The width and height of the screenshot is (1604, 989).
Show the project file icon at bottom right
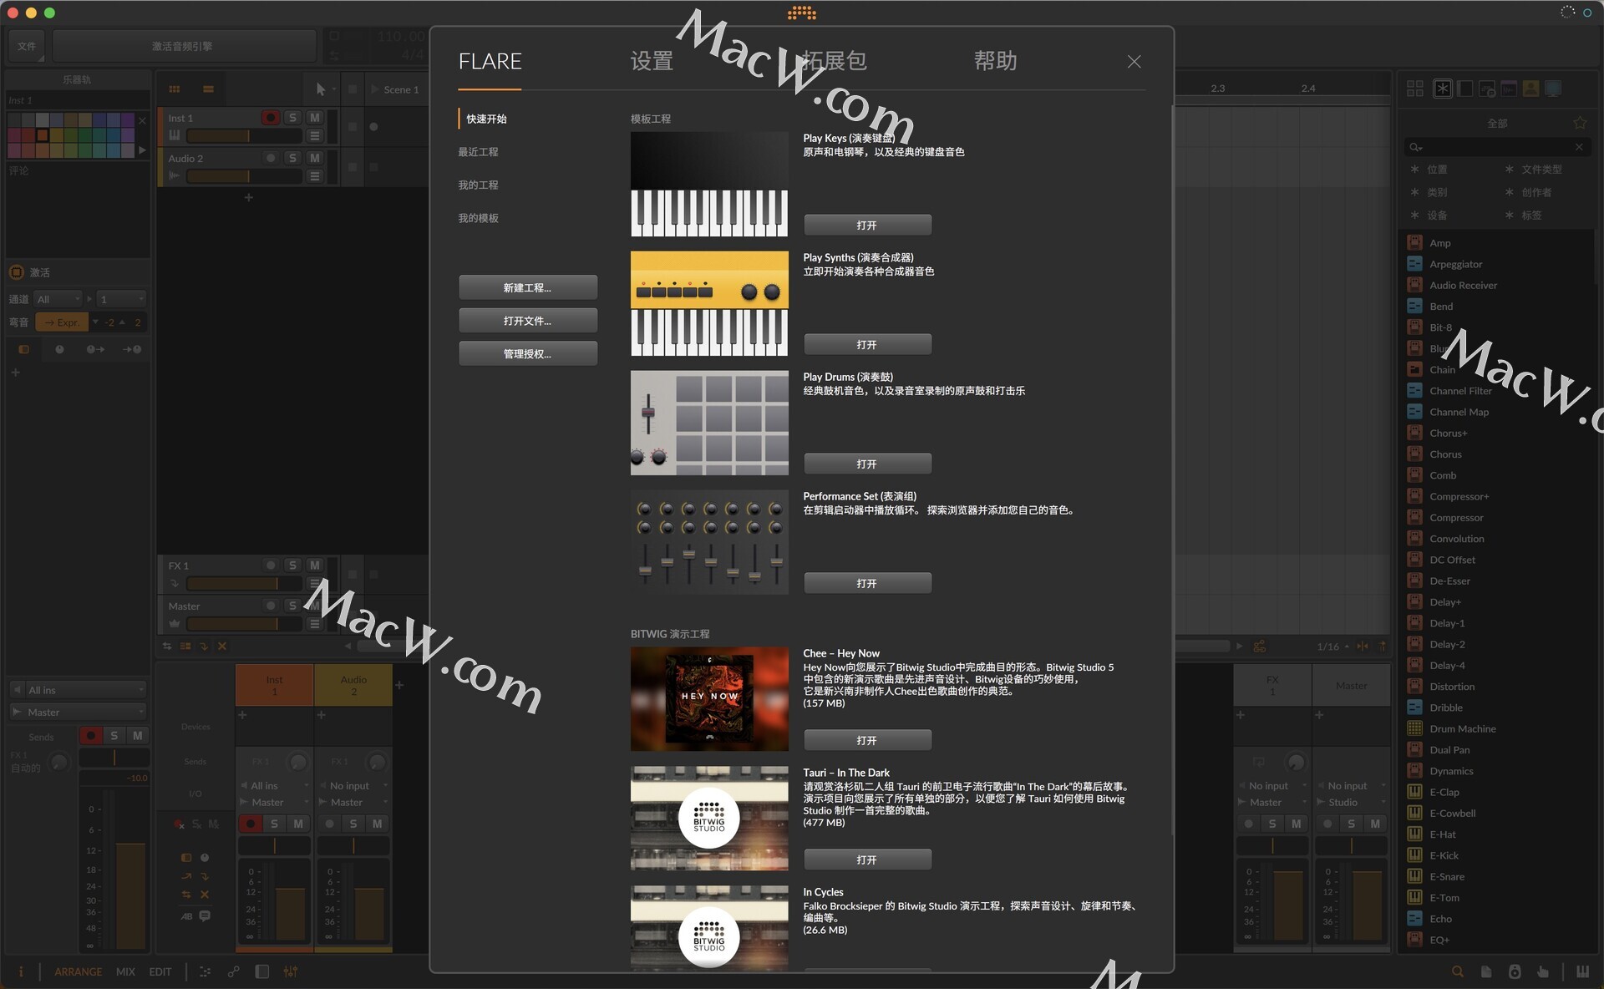[x=1486, y=971]
